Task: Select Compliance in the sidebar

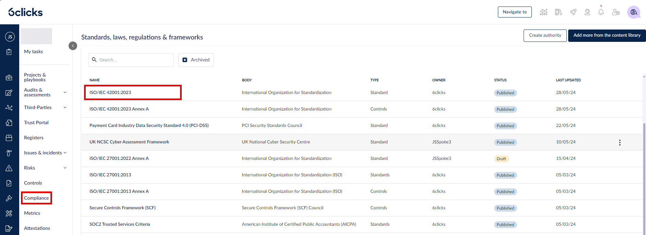Action: [x=36, y=198]
